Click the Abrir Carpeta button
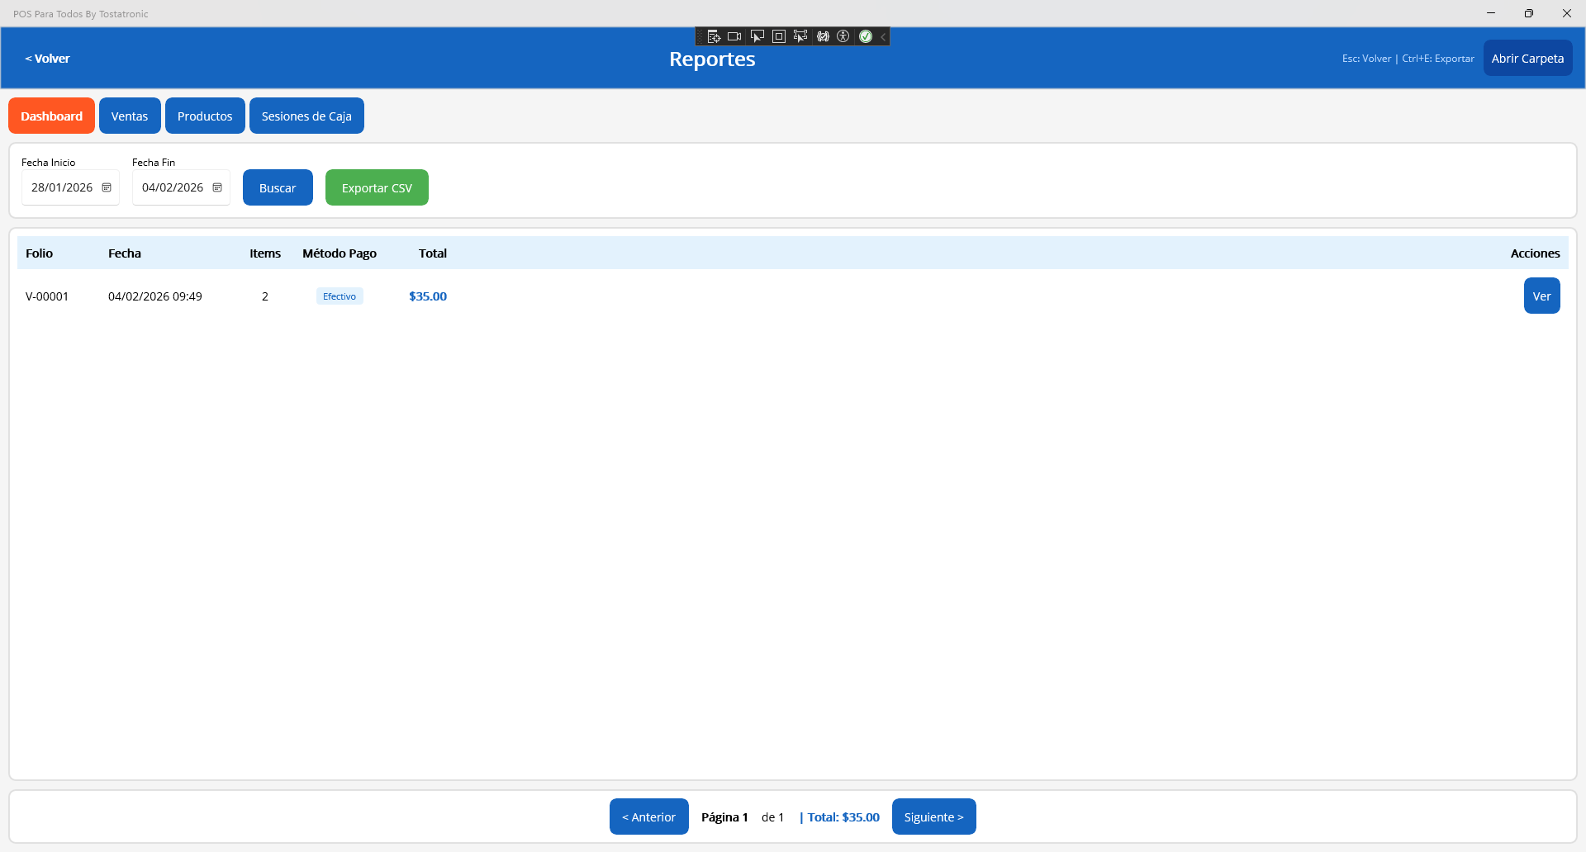Image resolution: width=1586 pixels, height=852 pixels. (1527, 58)
